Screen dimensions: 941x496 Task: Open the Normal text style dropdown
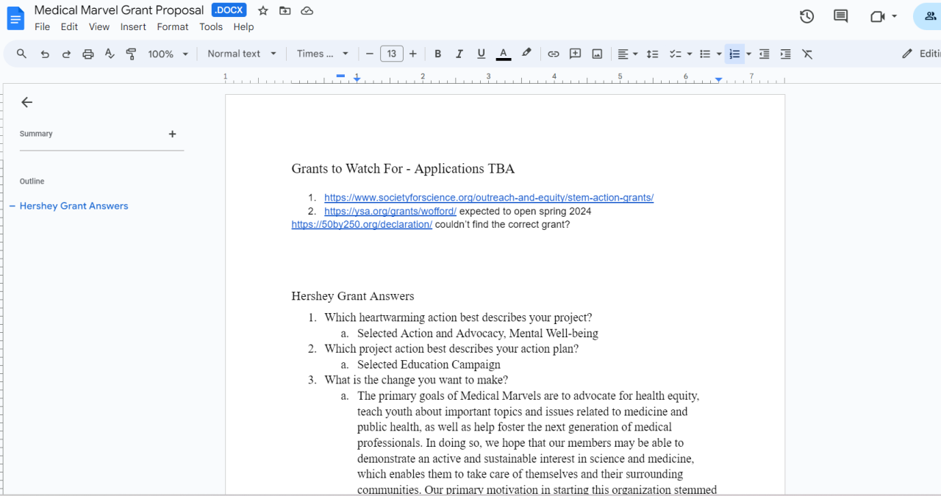coord(242,54)
